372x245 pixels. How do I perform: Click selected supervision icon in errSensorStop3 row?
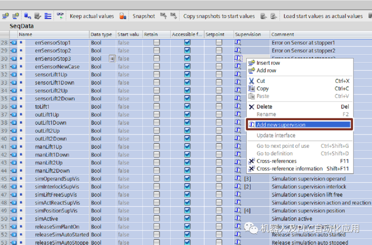(238, 58)
